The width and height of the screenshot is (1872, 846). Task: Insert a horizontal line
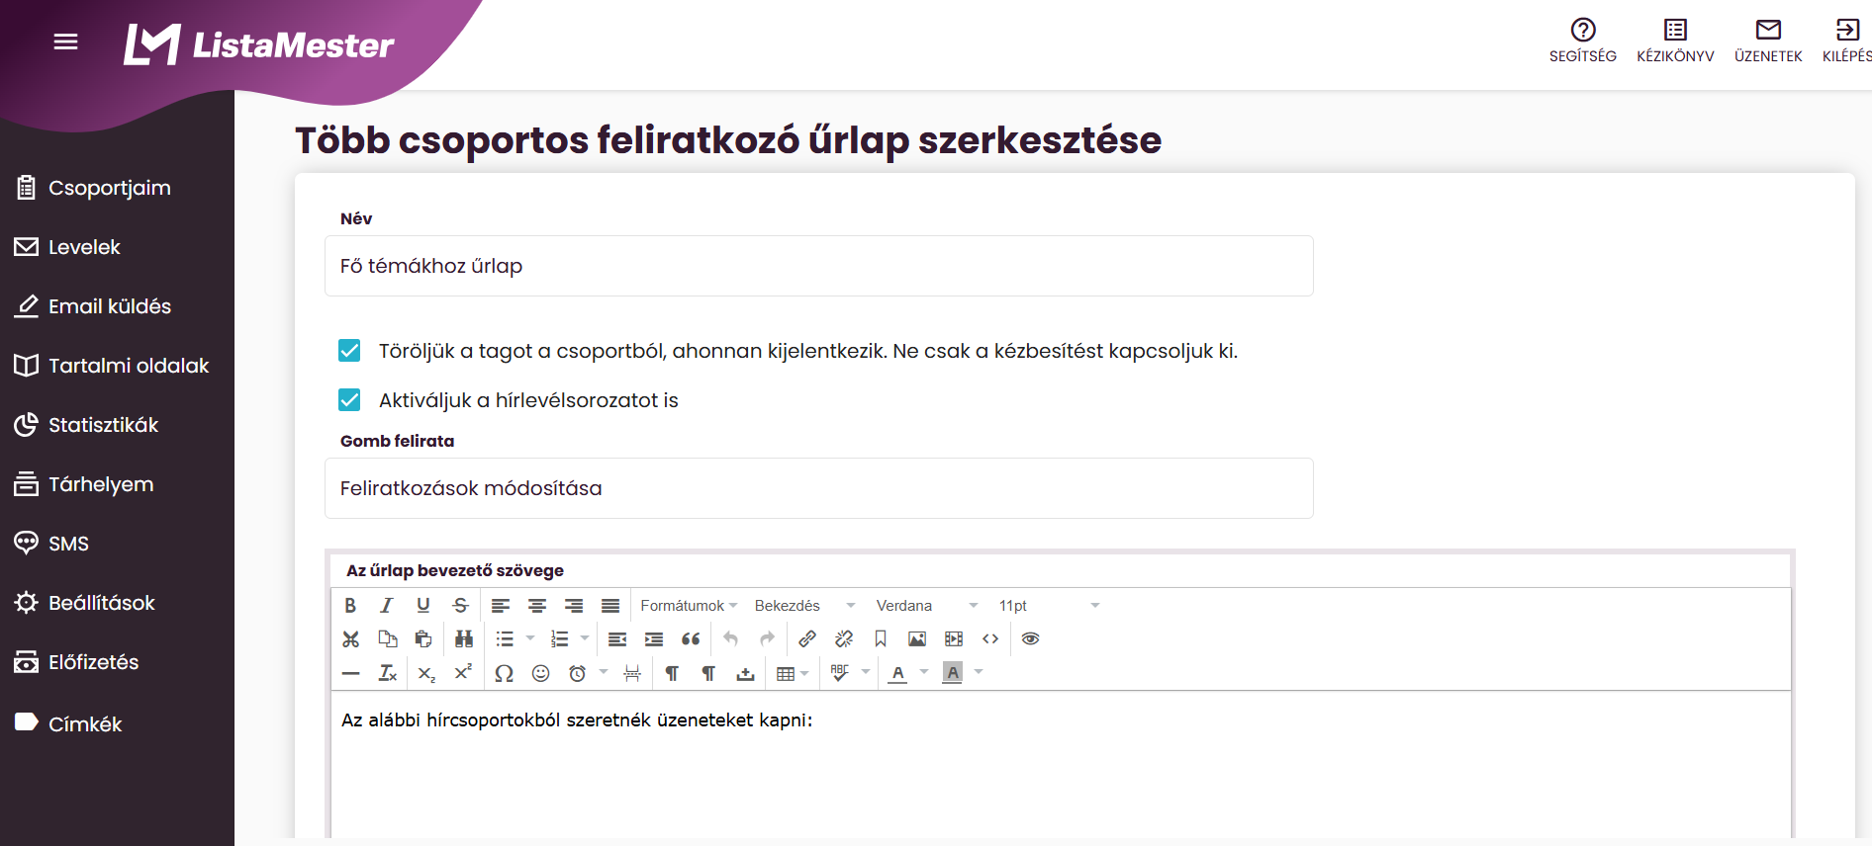[350, 673]
